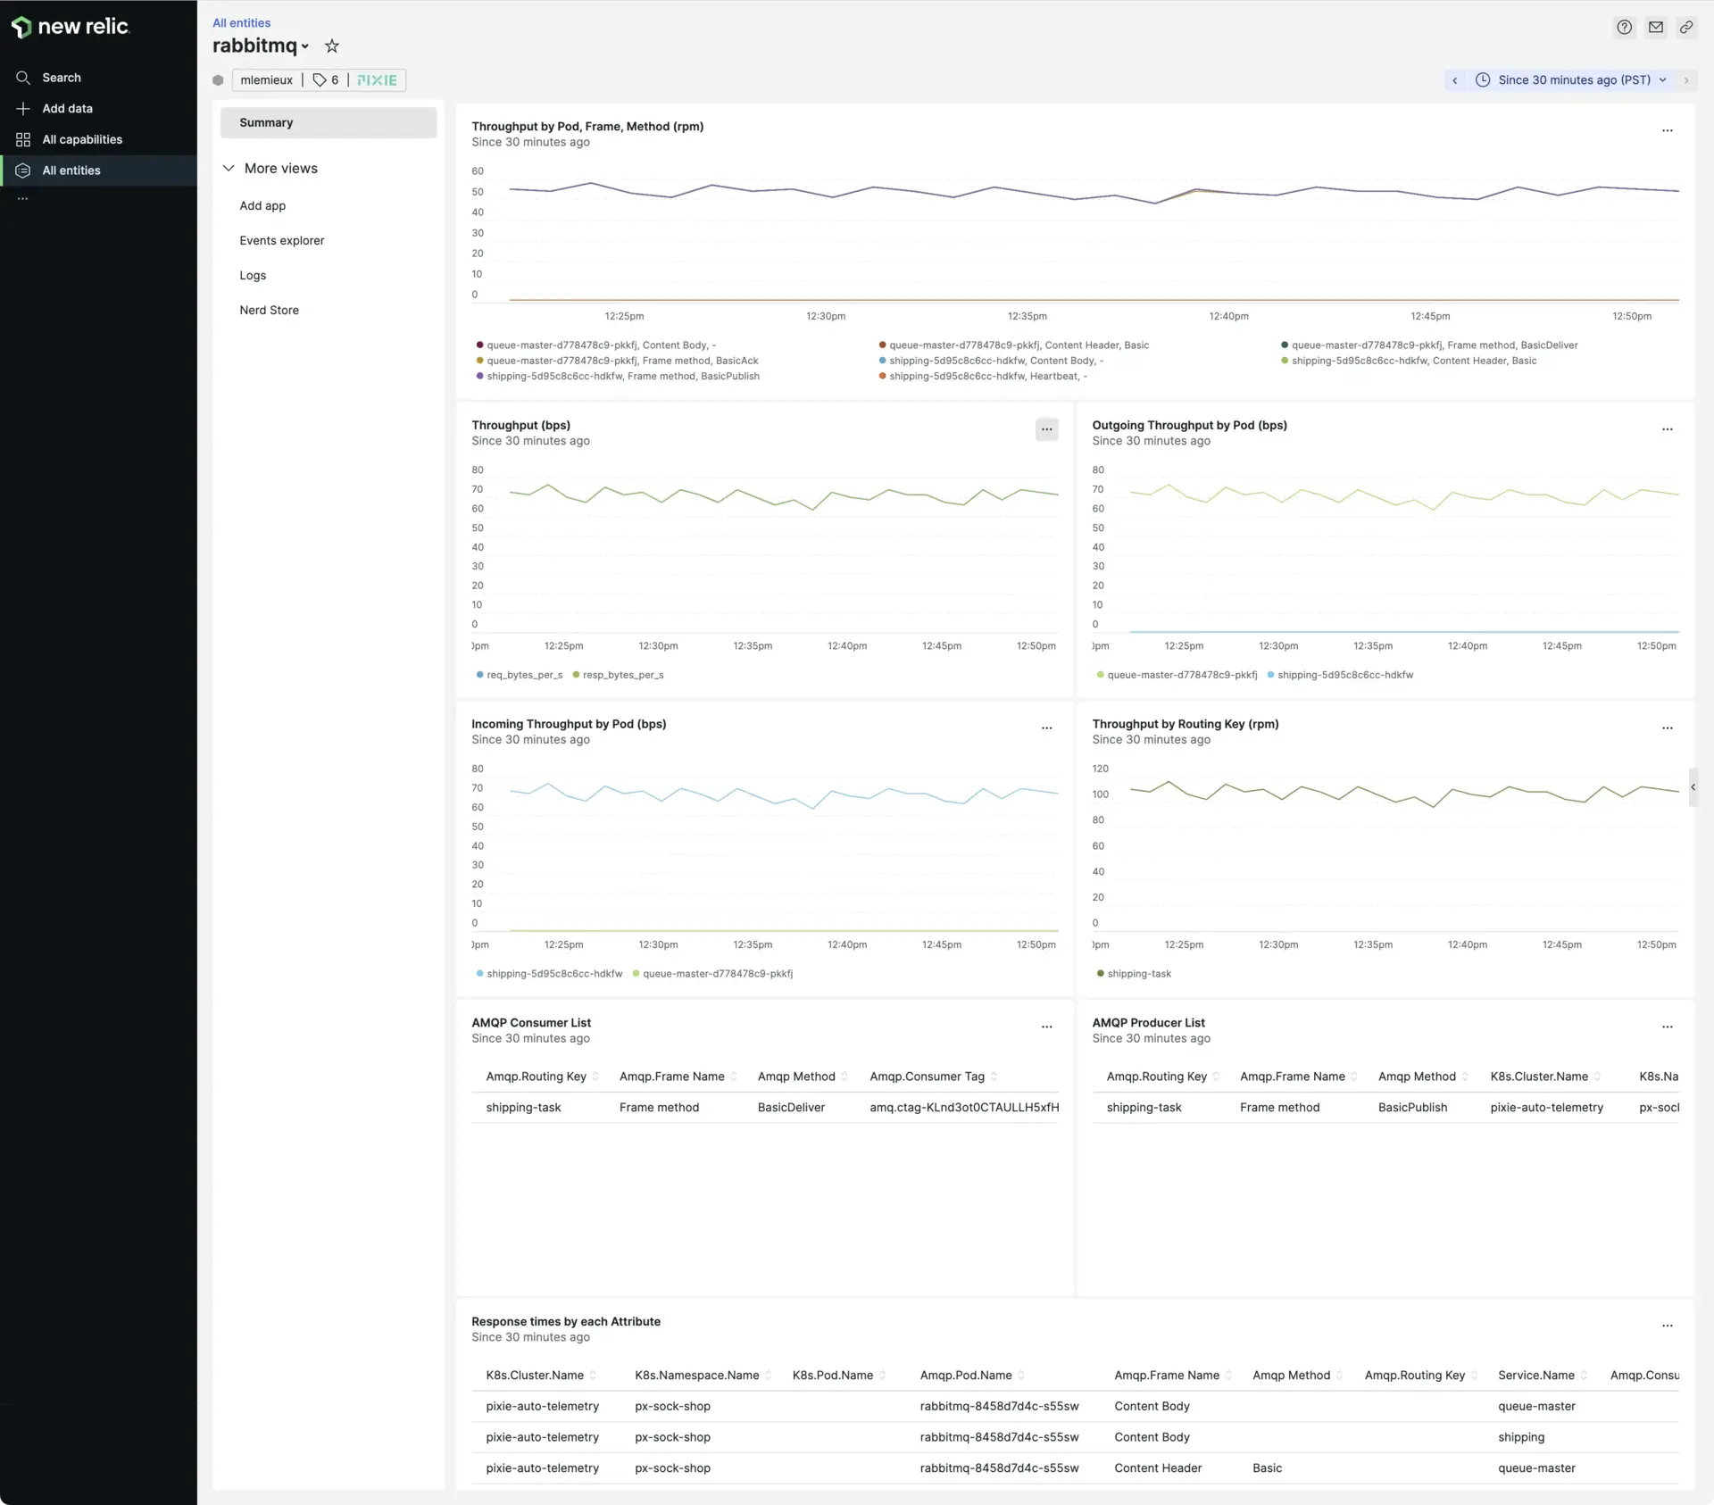Open the help question mark icon
1714x1505 pixels.
point(1624,28)
